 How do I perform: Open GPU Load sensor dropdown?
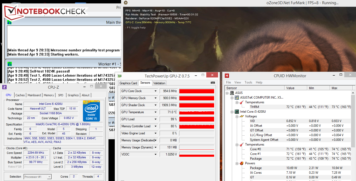pyautogui.click(x=156, y=119)
